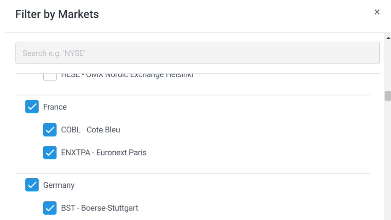Uncheck the France country checkbox
The width and height of the screenshot is (391, 220).
32,107
